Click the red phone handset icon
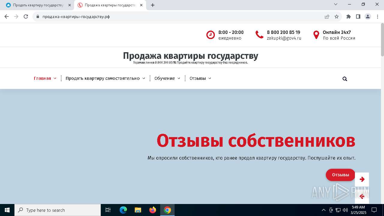Image resolution: width=384 pixels, height=216 pixels. [259, 34]
